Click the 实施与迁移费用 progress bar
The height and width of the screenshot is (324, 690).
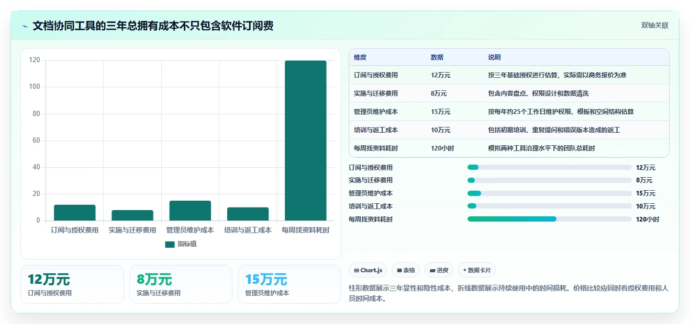[x=549, y=180]
